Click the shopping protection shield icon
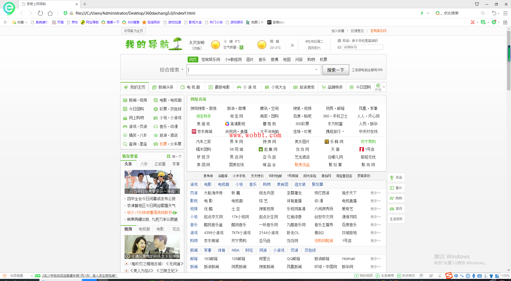 point(494,22)
